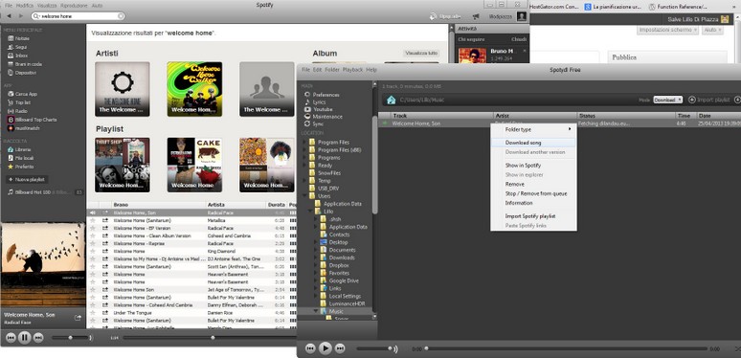The width and height of the screenshot is (741, 358).
Task: Open Notizie in the Spotify sidebar
Action: [18, 38]
